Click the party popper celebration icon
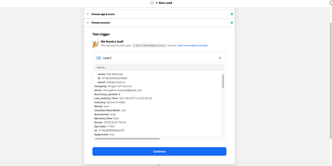332x166 pixels. (x=96, y=44)
